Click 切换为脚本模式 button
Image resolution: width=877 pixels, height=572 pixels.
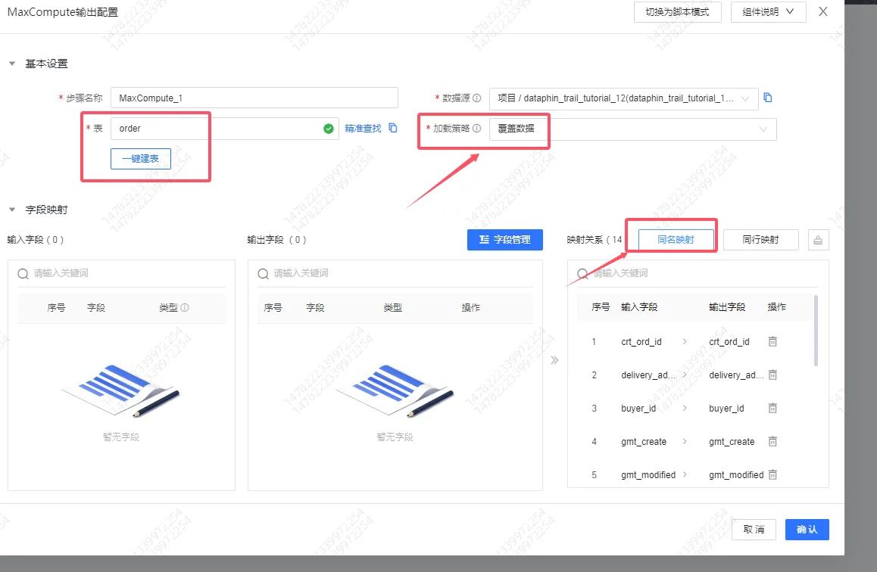coord(677,12)
